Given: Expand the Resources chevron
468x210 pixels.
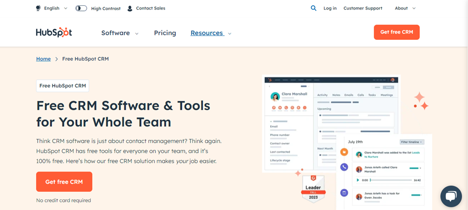Looking at the screenshot, I should tap(229, 34).
